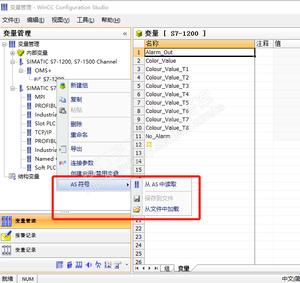The width and height of the screenshot is (300, 283).
Task: Open the User Administrator people icon
Action: tap(69, 265)
